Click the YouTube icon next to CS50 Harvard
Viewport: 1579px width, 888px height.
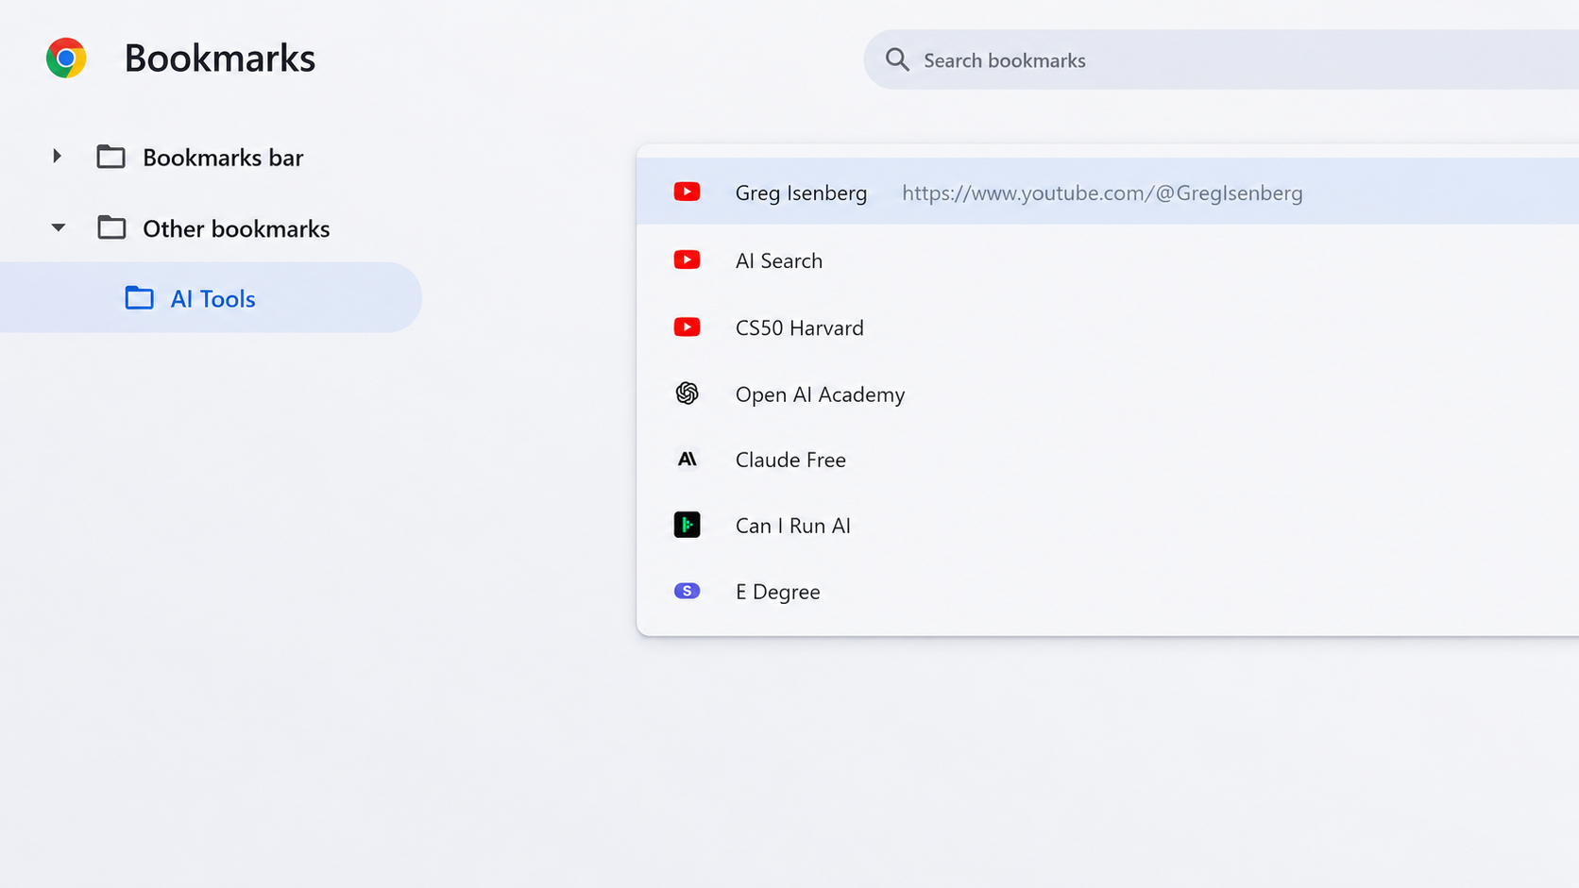click(x=687, y=327)
